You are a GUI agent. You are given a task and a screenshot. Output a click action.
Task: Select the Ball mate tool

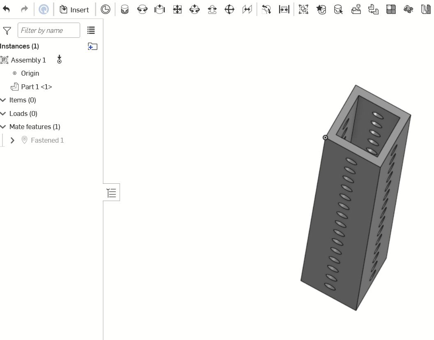(x=229, y=9)
